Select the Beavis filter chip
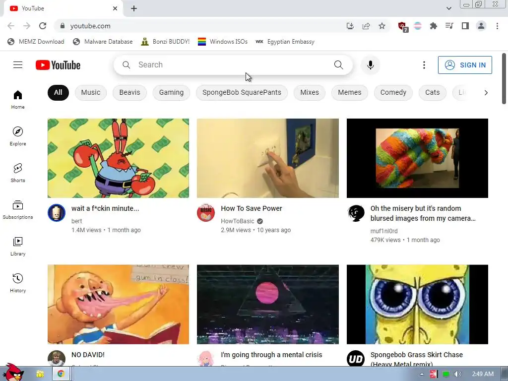The image size is (508, 381). (x=129, y=93)
